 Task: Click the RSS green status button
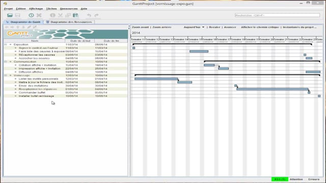(280, 179)
